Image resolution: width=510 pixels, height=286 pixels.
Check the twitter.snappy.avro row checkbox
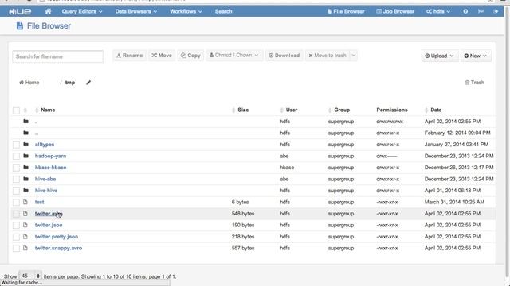tap(16, 249)
